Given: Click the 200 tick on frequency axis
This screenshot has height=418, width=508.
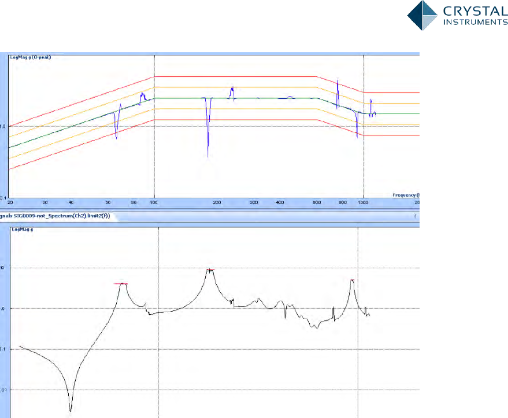Looking at the screenshot, I should pyautogui.click(x=217, y=202).
